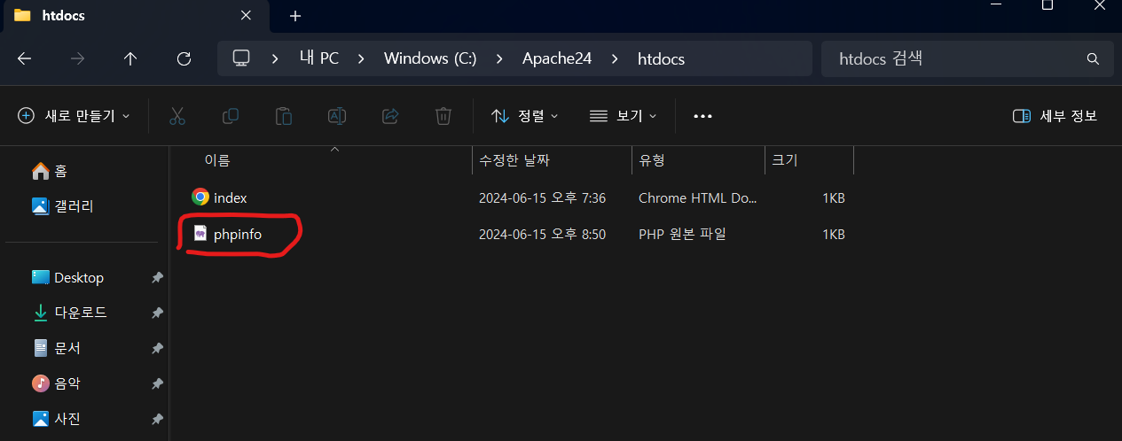
Task: Open the 새로 만들기 dropdown
Action: pyautogui.click(x=75, y=116)
